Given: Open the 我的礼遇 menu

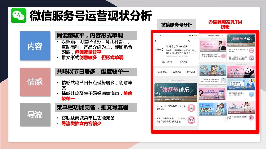Looking at the screenshot, I should tap(191, 72).
